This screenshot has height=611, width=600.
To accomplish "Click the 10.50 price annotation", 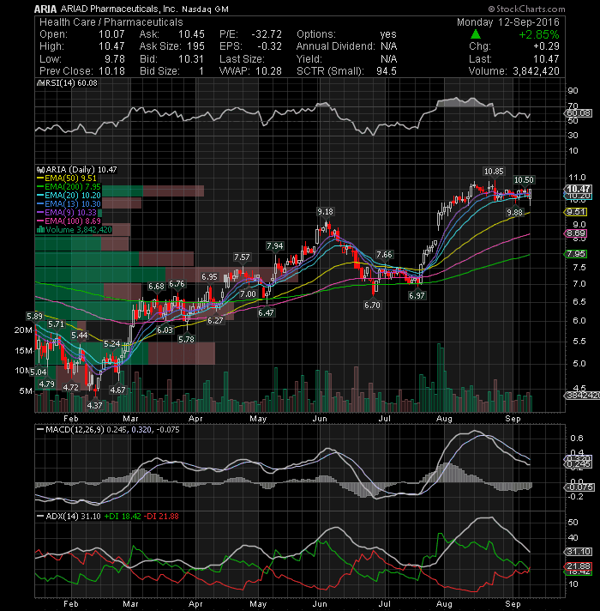I will 524,179.
